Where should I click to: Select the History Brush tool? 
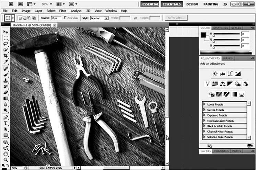[6, 86]
